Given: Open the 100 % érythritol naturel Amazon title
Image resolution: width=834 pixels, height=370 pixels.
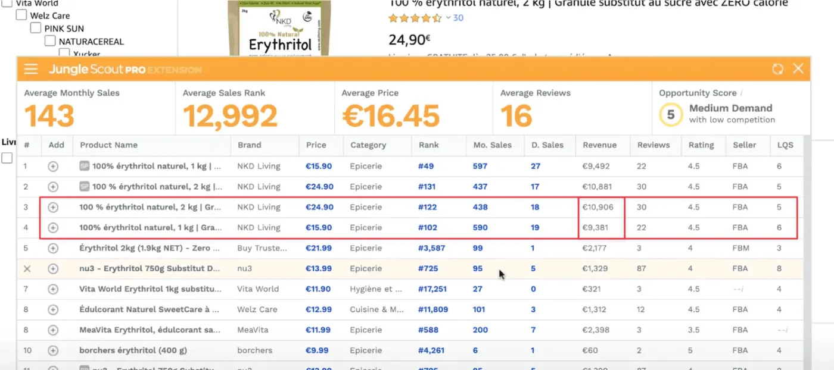Looking at the screenshot, I should click(x=589, y=4).
